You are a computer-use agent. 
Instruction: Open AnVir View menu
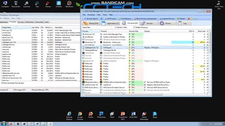point(99,15)
